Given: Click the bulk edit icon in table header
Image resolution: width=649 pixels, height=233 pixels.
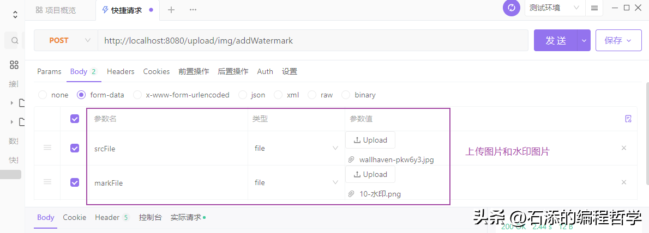Looking at the screenshot, I should [628, 119].
